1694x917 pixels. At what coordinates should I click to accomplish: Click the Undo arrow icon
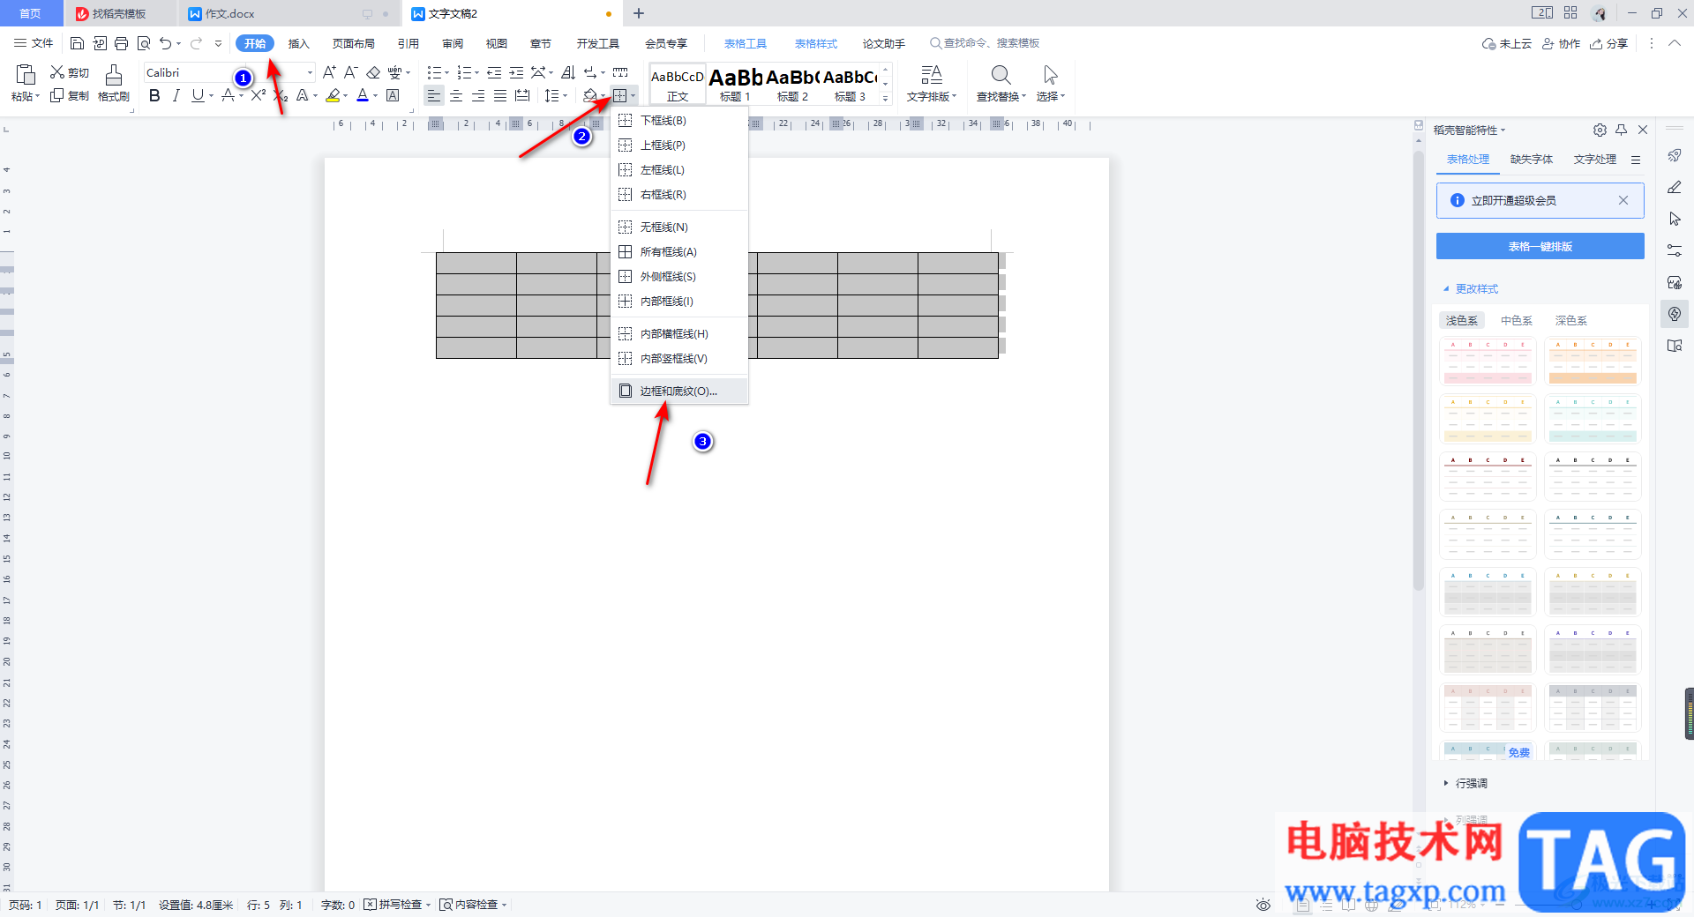(165, 43)
